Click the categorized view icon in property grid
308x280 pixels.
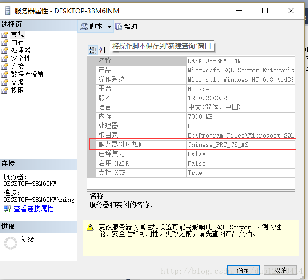coord(92,50)
